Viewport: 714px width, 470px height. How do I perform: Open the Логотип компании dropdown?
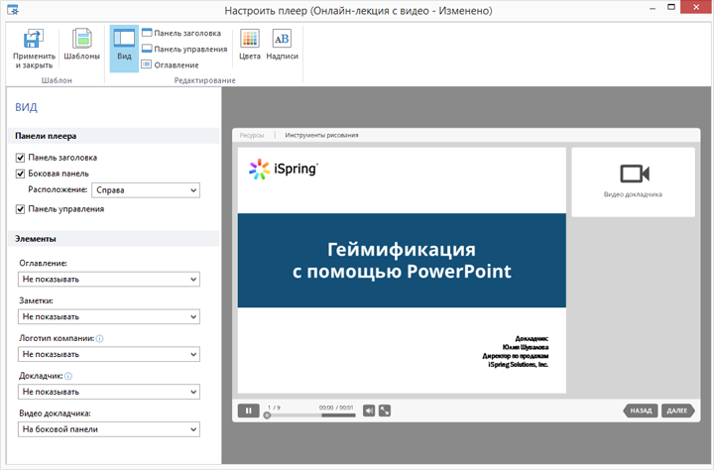pos(109,354)
